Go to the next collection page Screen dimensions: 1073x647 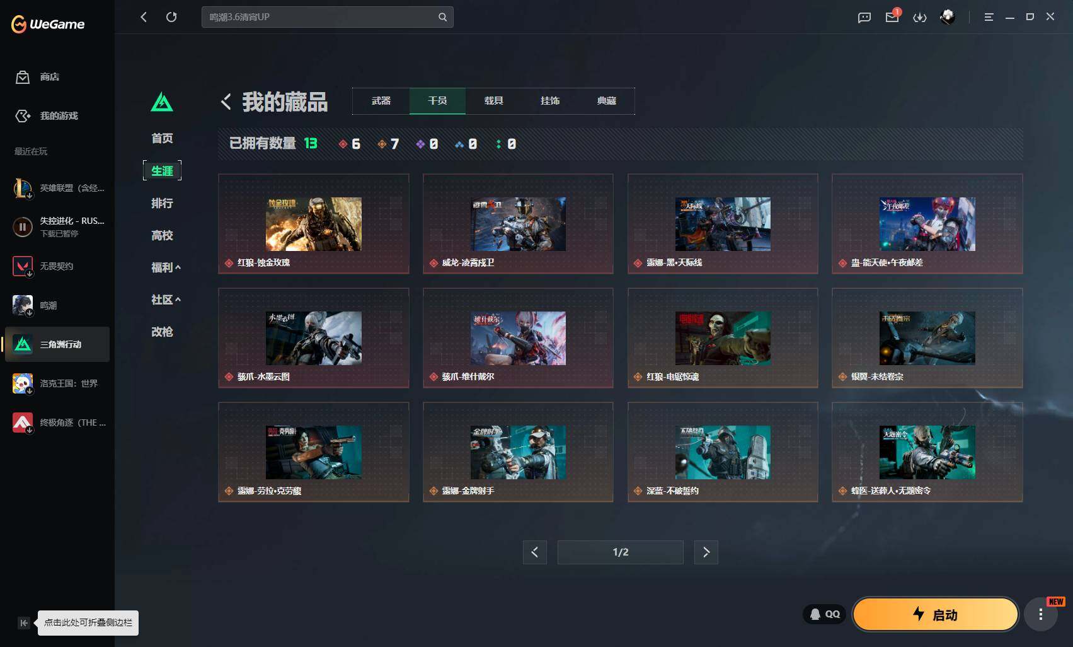pyautogui.click(x=706, y=552)
